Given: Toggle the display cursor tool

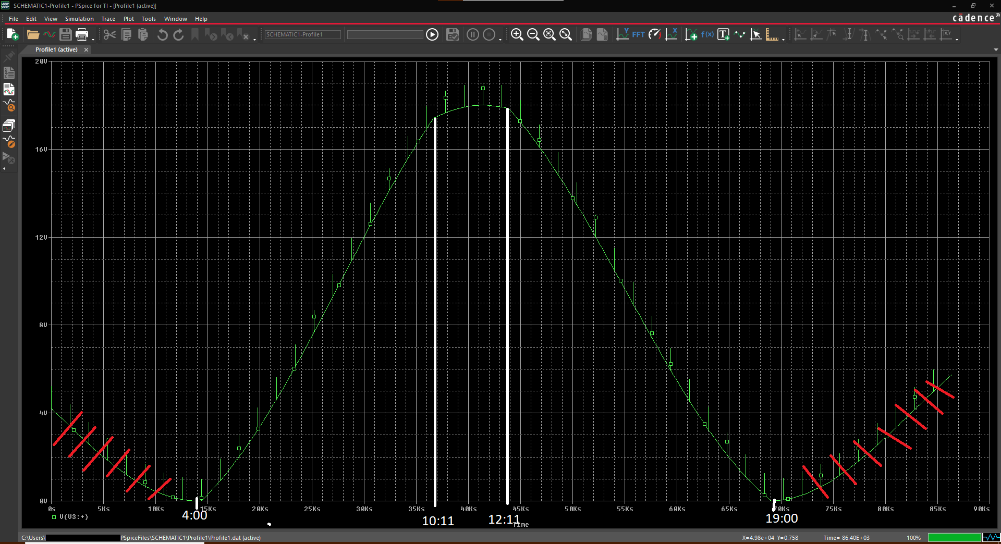Looking at the screenshot, I should click(x=756, y=34).
